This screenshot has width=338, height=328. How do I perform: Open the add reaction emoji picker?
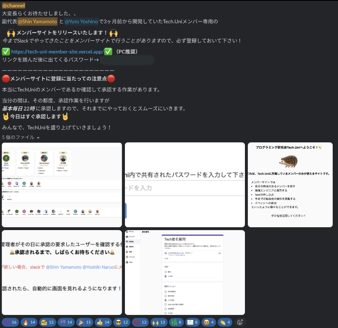pos(240,322)
